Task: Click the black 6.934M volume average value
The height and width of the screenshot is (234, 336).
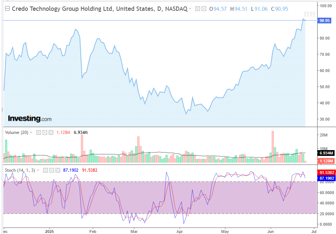Action: point(81,132)
